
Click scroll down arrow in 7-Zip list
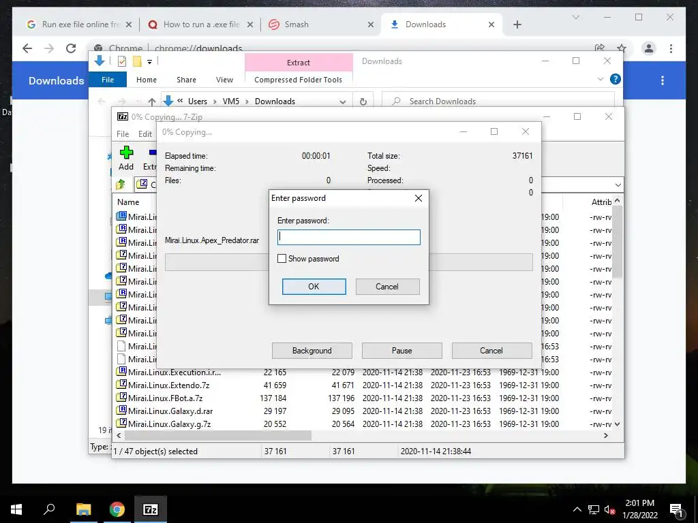(618, 424)
